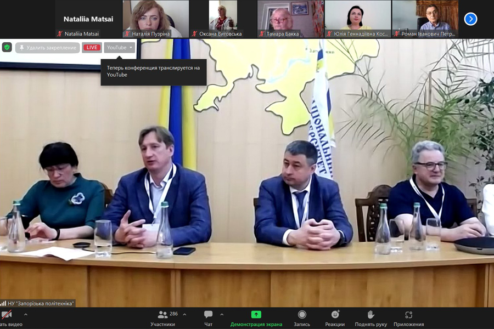Click muted mic icon beside Наталія Пузріна
This screenshot has width=494, height=329.
127,33
